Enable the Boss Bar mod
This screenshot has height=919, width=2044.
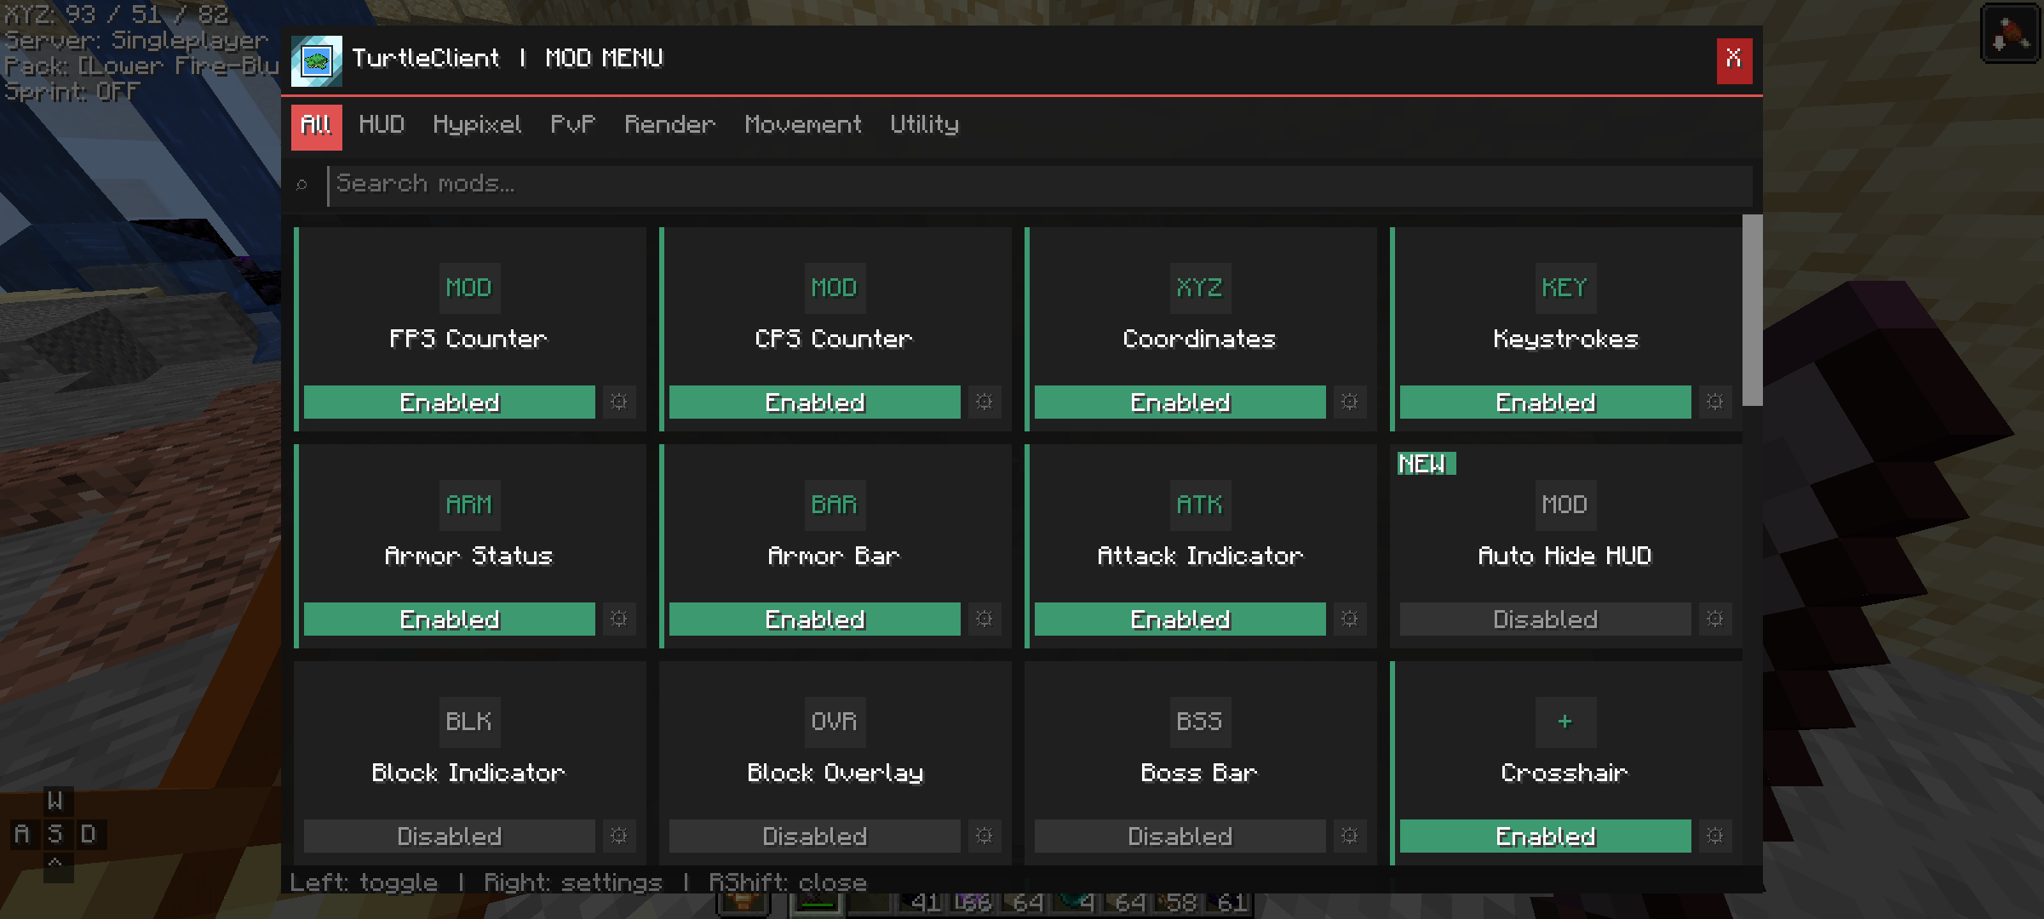(x=1180, y=836)
